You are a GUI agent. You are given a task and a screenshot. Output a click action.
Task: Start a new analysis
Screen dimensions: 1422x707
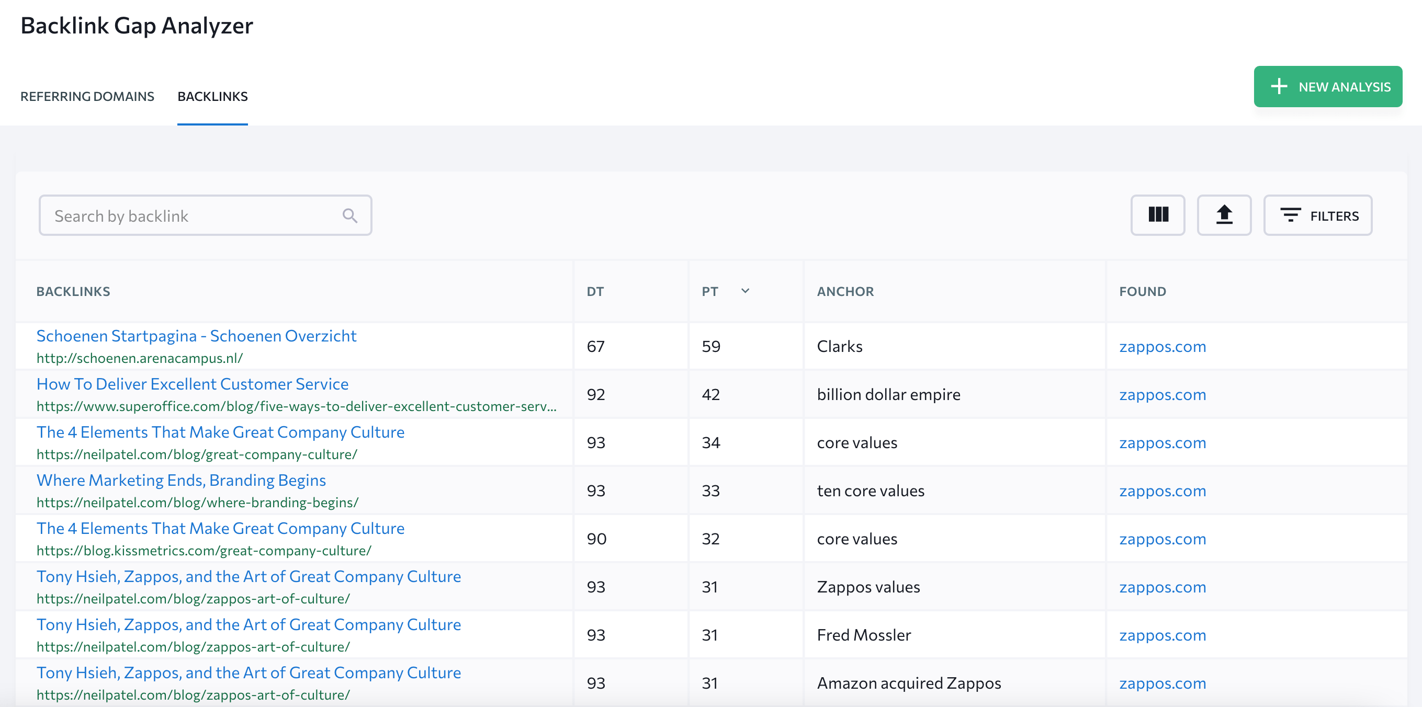coord(1328,87)
